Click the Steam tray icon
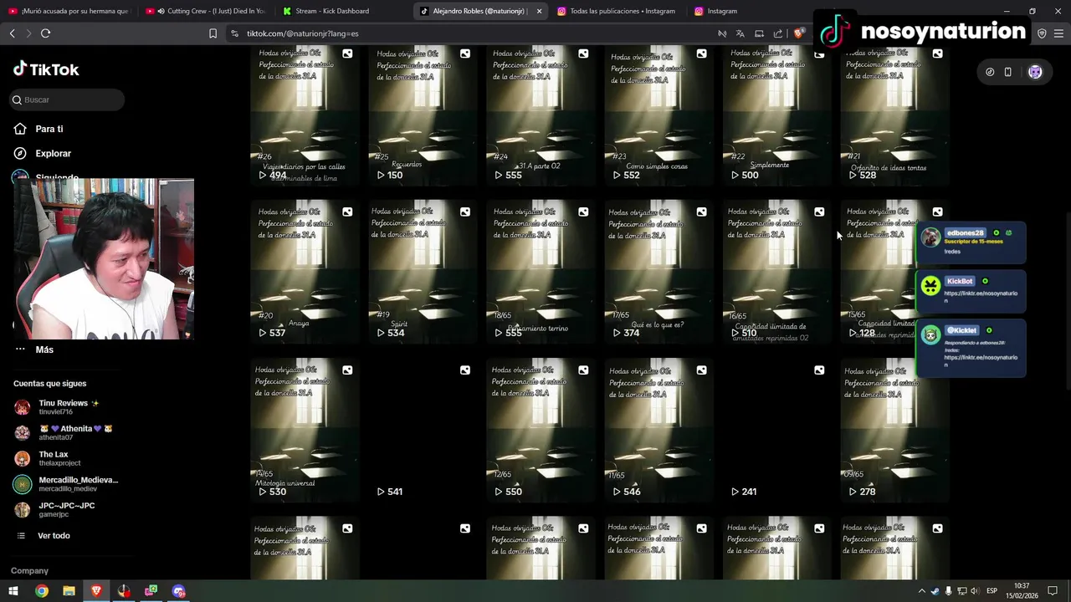Viewport: 1071px width, 602px height. click(x=935, y=591)
